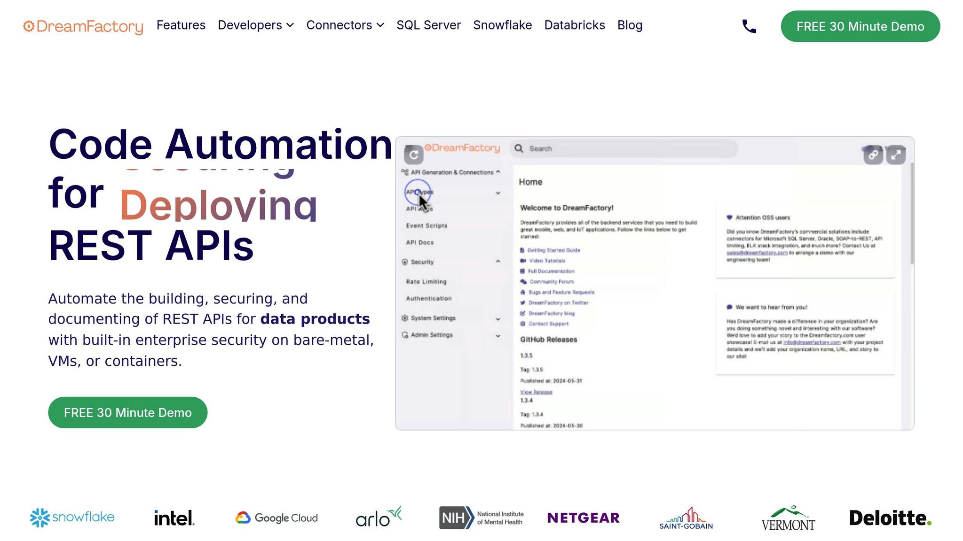The height and width of the screenshot is (541, 963).
Task: Click the copy link icon on demo
Action: point(873,155)
